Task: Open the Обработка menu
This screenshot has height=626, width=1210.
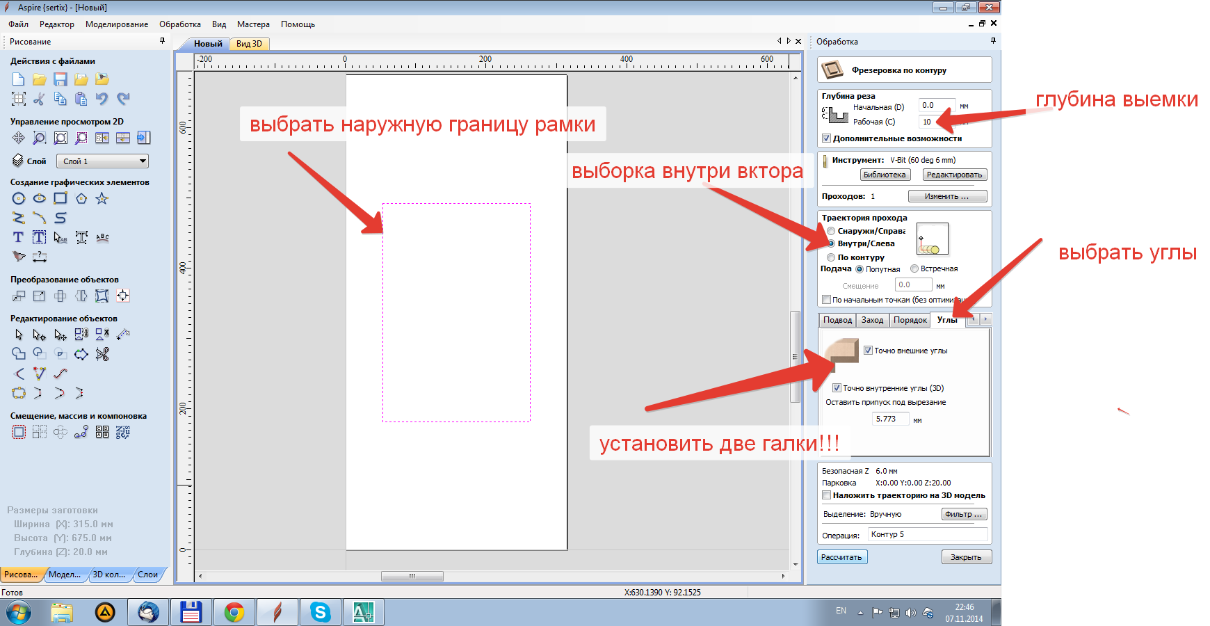Action: (180, 24)
